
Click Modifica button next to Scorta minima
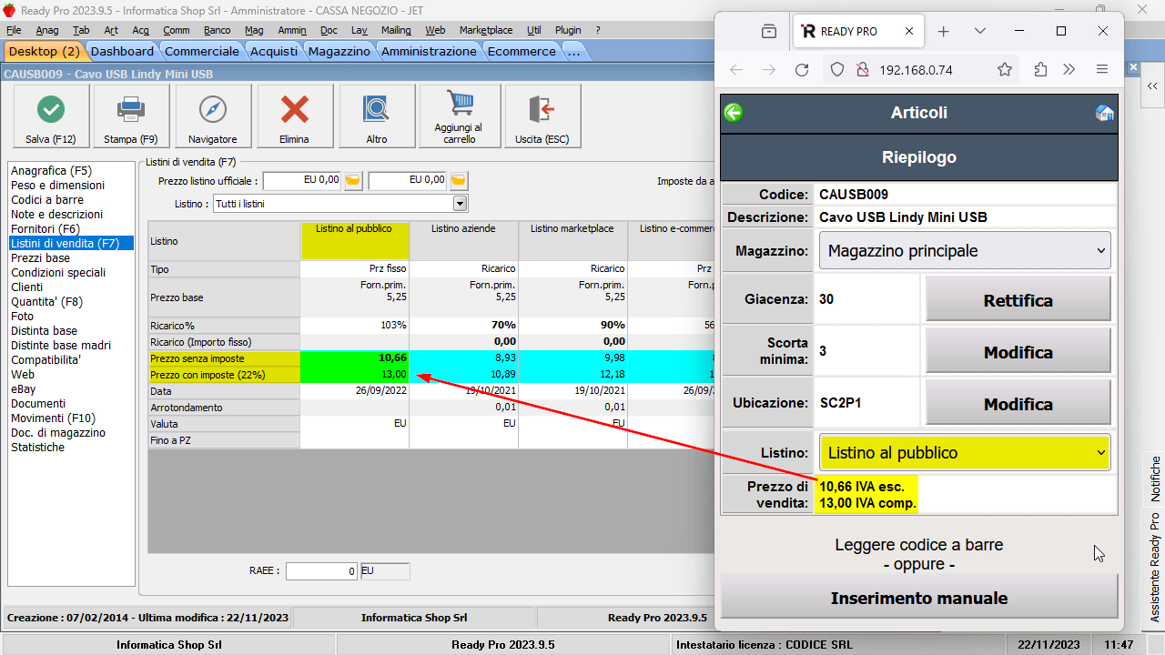pos(1018,351)
